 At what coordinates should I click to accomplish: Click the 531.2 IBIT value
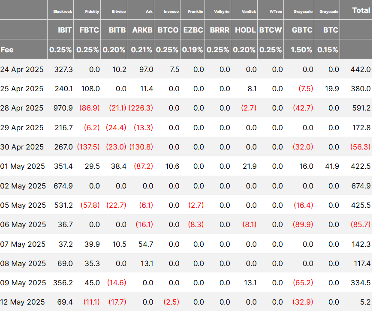(63, 205)
